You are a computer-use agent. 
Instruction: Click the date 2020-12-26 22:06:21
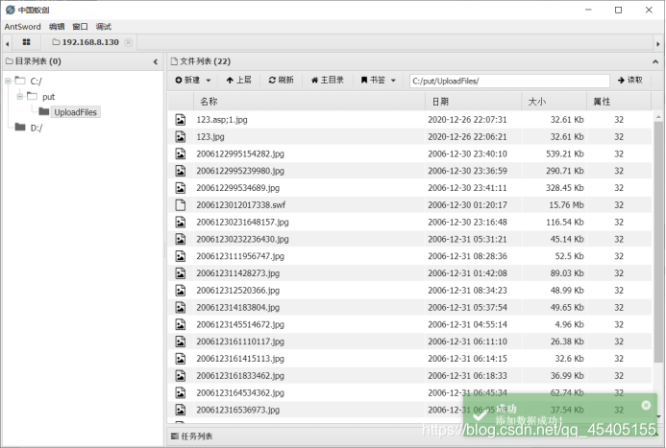[x=467, y=137]
